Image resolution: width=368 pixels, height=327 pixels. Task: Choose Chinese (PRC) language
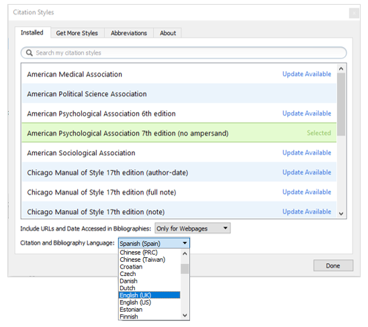[150, 252]
